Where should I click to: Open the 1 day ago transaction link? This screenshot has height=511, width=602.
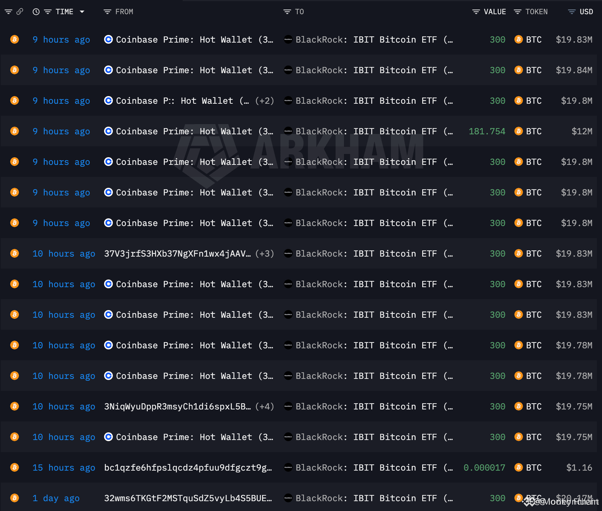tap(56, 498)
